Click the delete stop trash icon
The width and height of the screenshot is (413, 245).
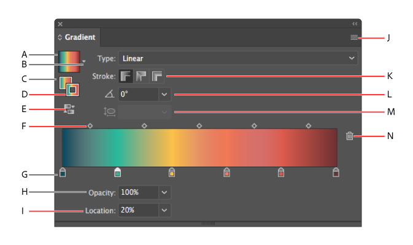pos(349,136)
